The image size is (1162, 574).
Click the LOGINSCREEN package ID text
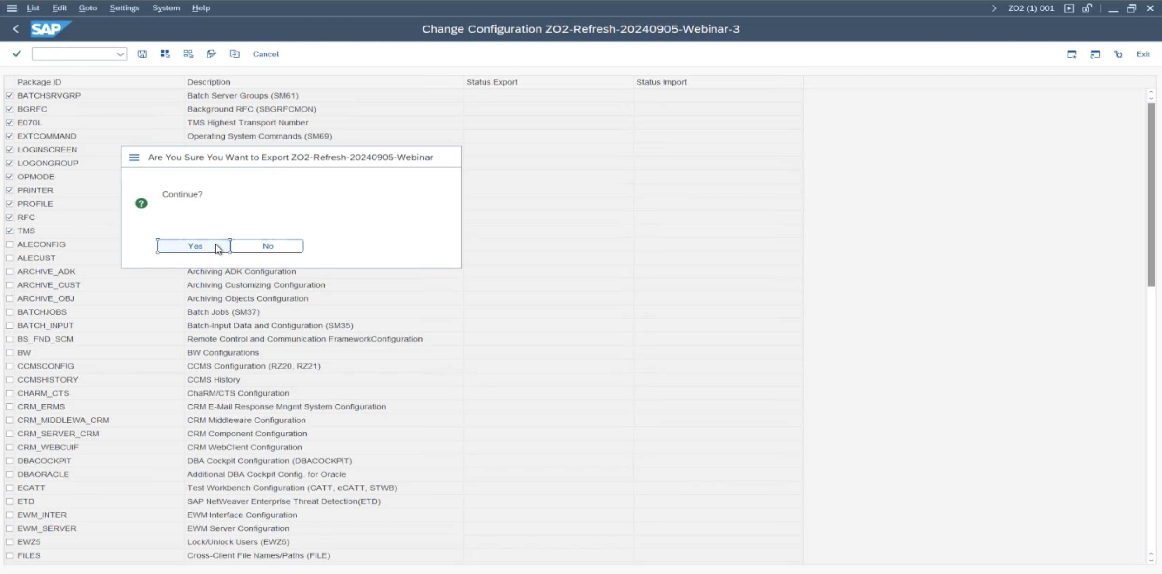(47, 150)
